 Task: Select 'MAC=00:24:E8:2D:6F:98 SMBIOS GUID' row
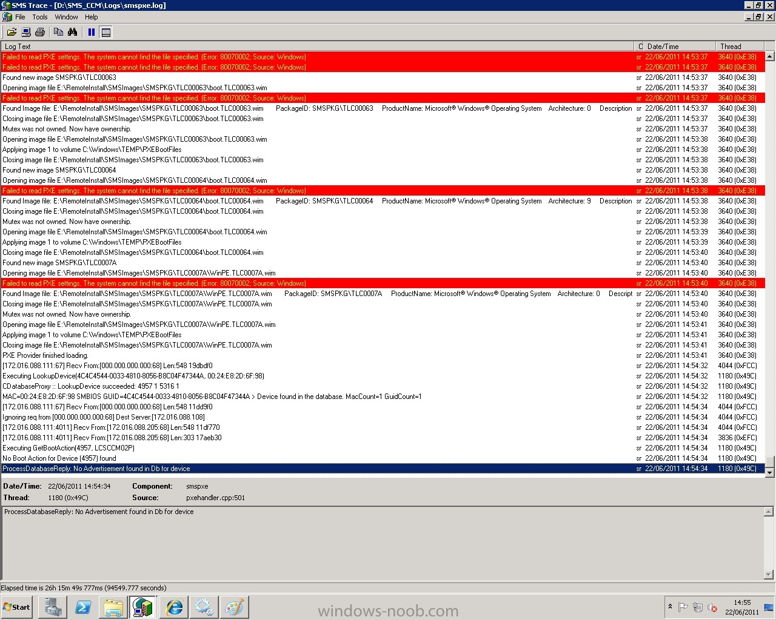tap(383, 397)
